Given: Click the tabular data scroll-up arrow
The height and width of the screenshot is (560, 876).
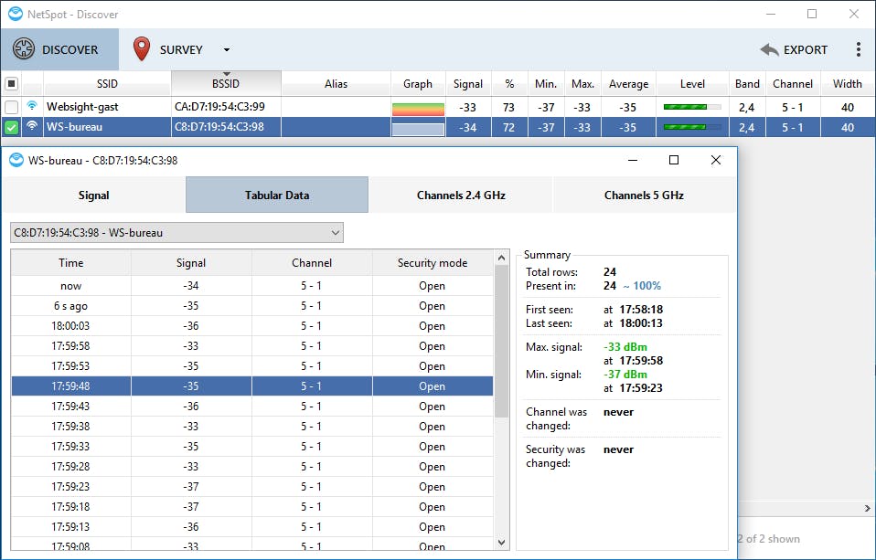Looking at the screenshot, I should pos(501,258).
